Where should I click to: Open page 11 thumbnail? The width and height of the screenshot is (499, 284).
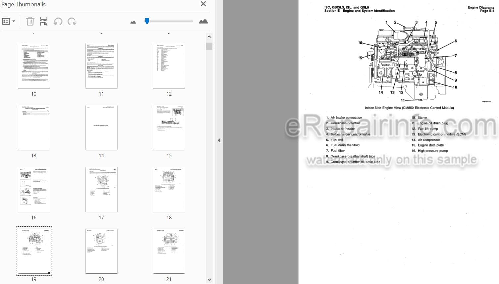point(101,66)
